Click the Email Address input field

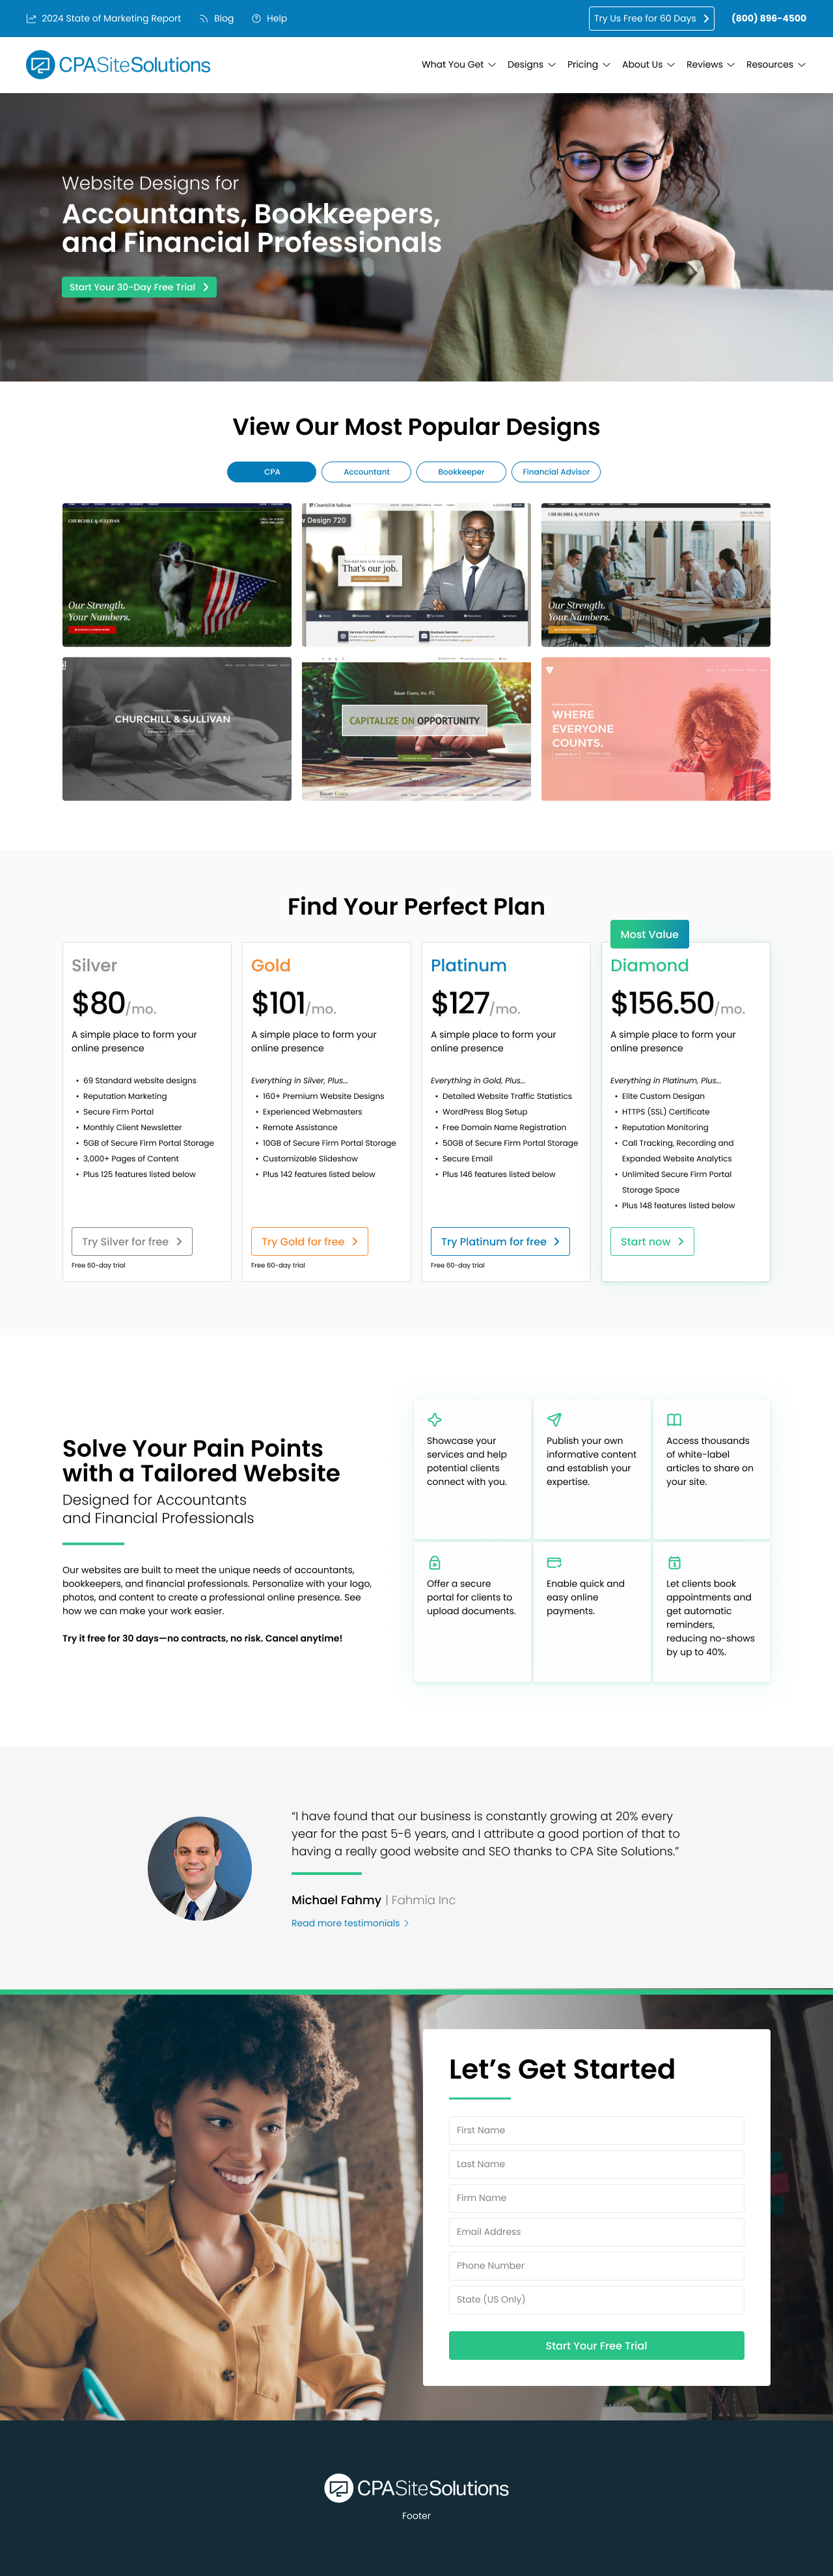(596, 2232)
